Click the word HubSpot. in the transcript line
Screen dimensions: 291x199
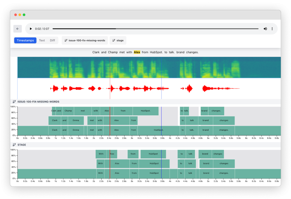pos(156,52)
